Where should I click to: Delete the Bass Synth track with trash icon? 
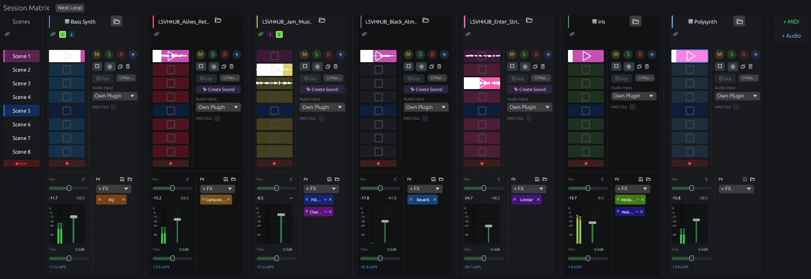click(x=128, y=66)
